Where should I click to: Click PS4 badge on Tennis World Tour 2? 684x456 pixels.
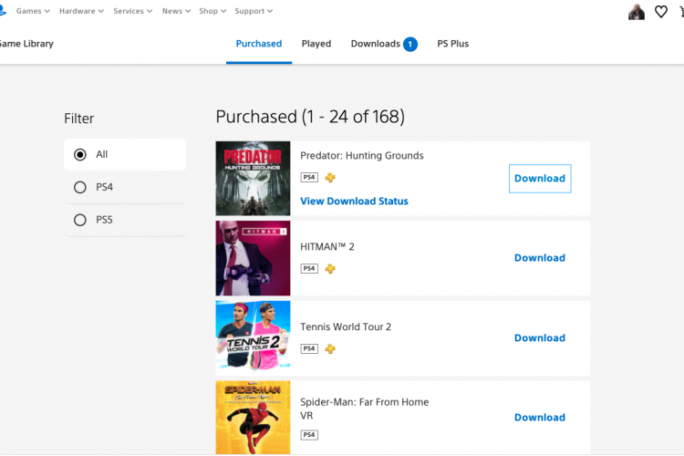pyautogui.click(x=309, y=348)
